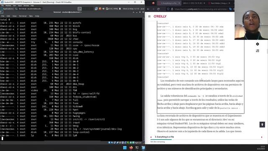This screenshot has width=268, height=151.
Task: Click the translate icon in address bar
Action: pos(230,9)
